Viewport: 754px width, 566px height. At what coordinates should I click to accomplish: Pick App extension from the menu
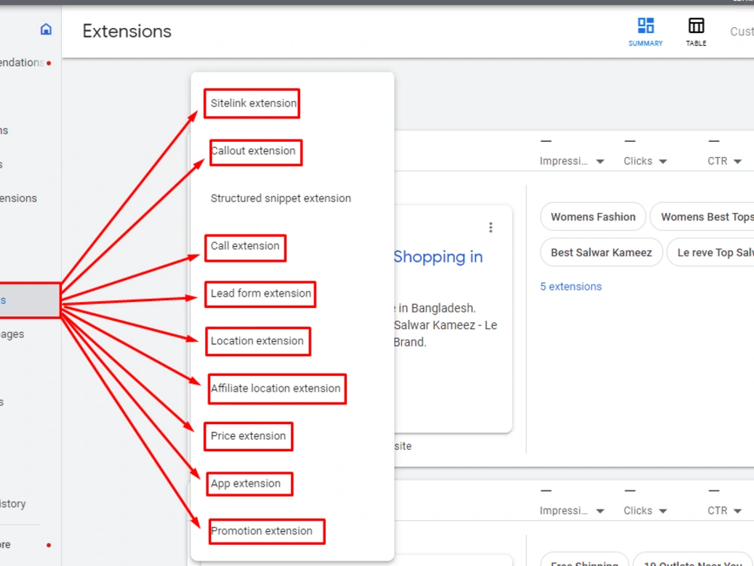pos(245,483)
